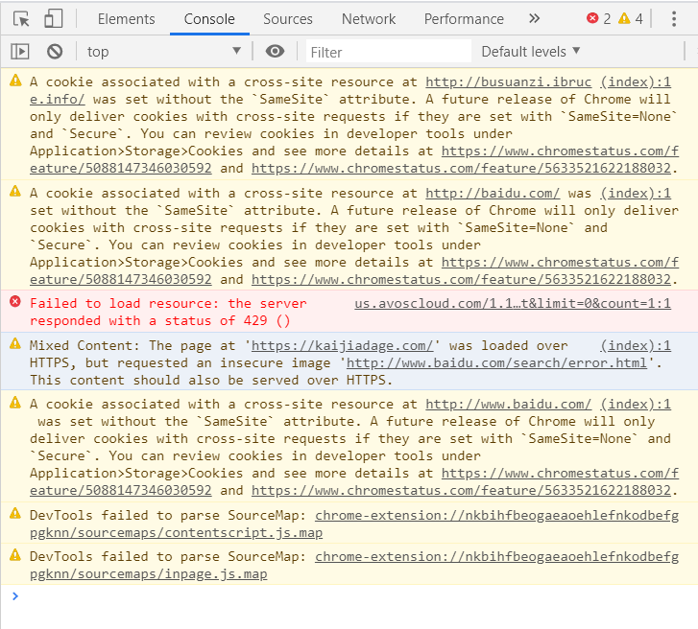Click the yellow warning count badge
This screenshot has height=629, width=698.
(x=631, y=18)
